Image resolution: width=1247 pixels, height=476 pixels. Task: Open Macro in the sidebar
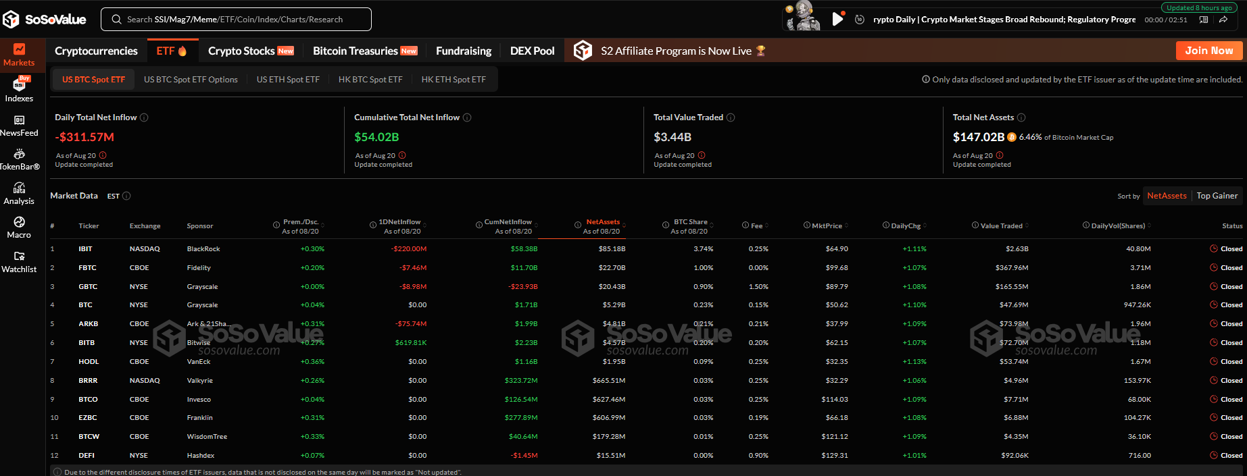(19, 228)
